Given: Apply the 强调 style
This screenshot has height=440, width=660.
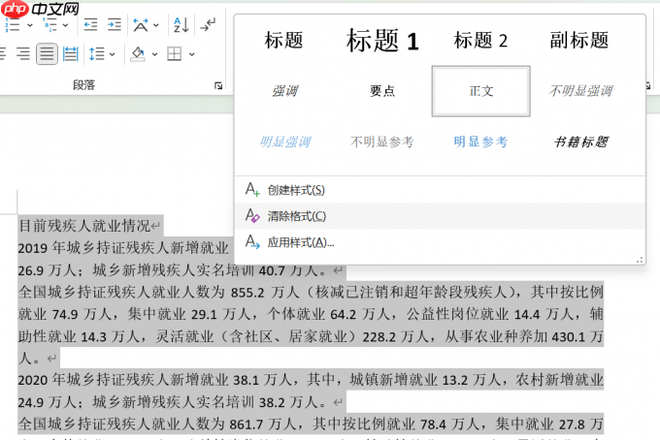Looking at the screenshot, I should (284, 91).
